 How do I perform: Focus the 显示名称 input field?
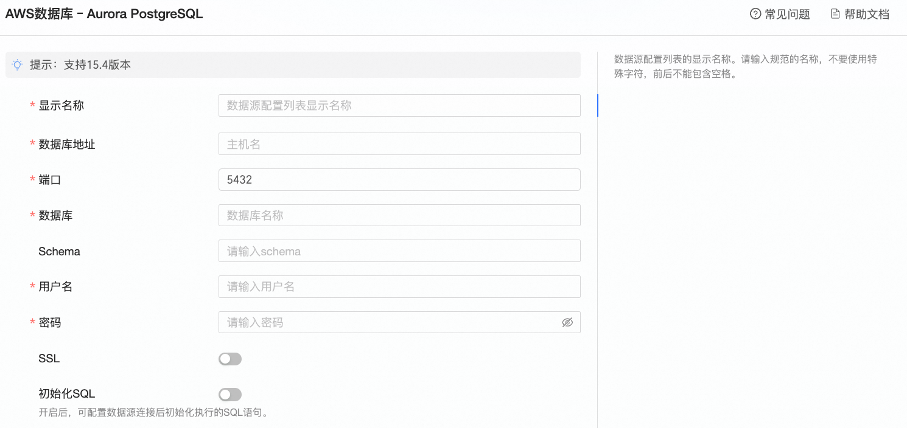pos(399,105)
